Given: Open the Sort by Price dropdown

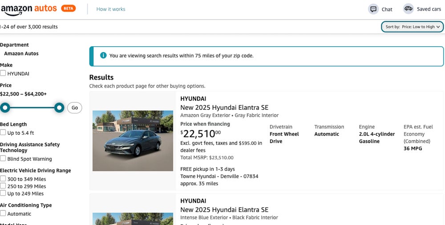Looking at the screenshot, I should pyautogui.click(x=412, y=27).
